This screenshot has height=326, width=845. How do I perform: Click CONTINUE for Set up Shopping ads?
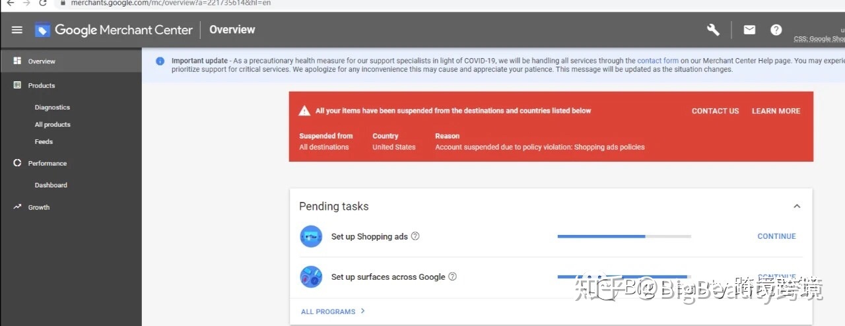[776, 236]
